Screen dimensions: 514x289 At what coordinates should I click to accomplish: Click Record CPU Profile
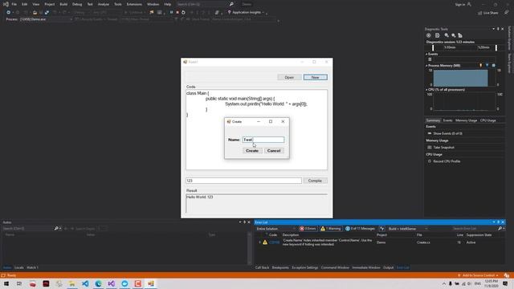[x=447, y=161]
